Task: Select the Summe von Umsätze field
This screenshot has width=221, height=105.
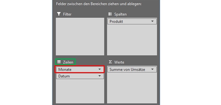Action: [x=132, y=69]
